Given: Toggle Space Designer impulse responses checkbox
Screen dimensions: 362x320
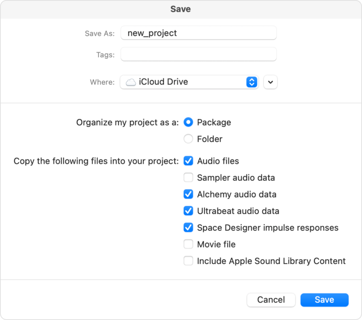Looking at the screenshot, I should click(189, 228).
